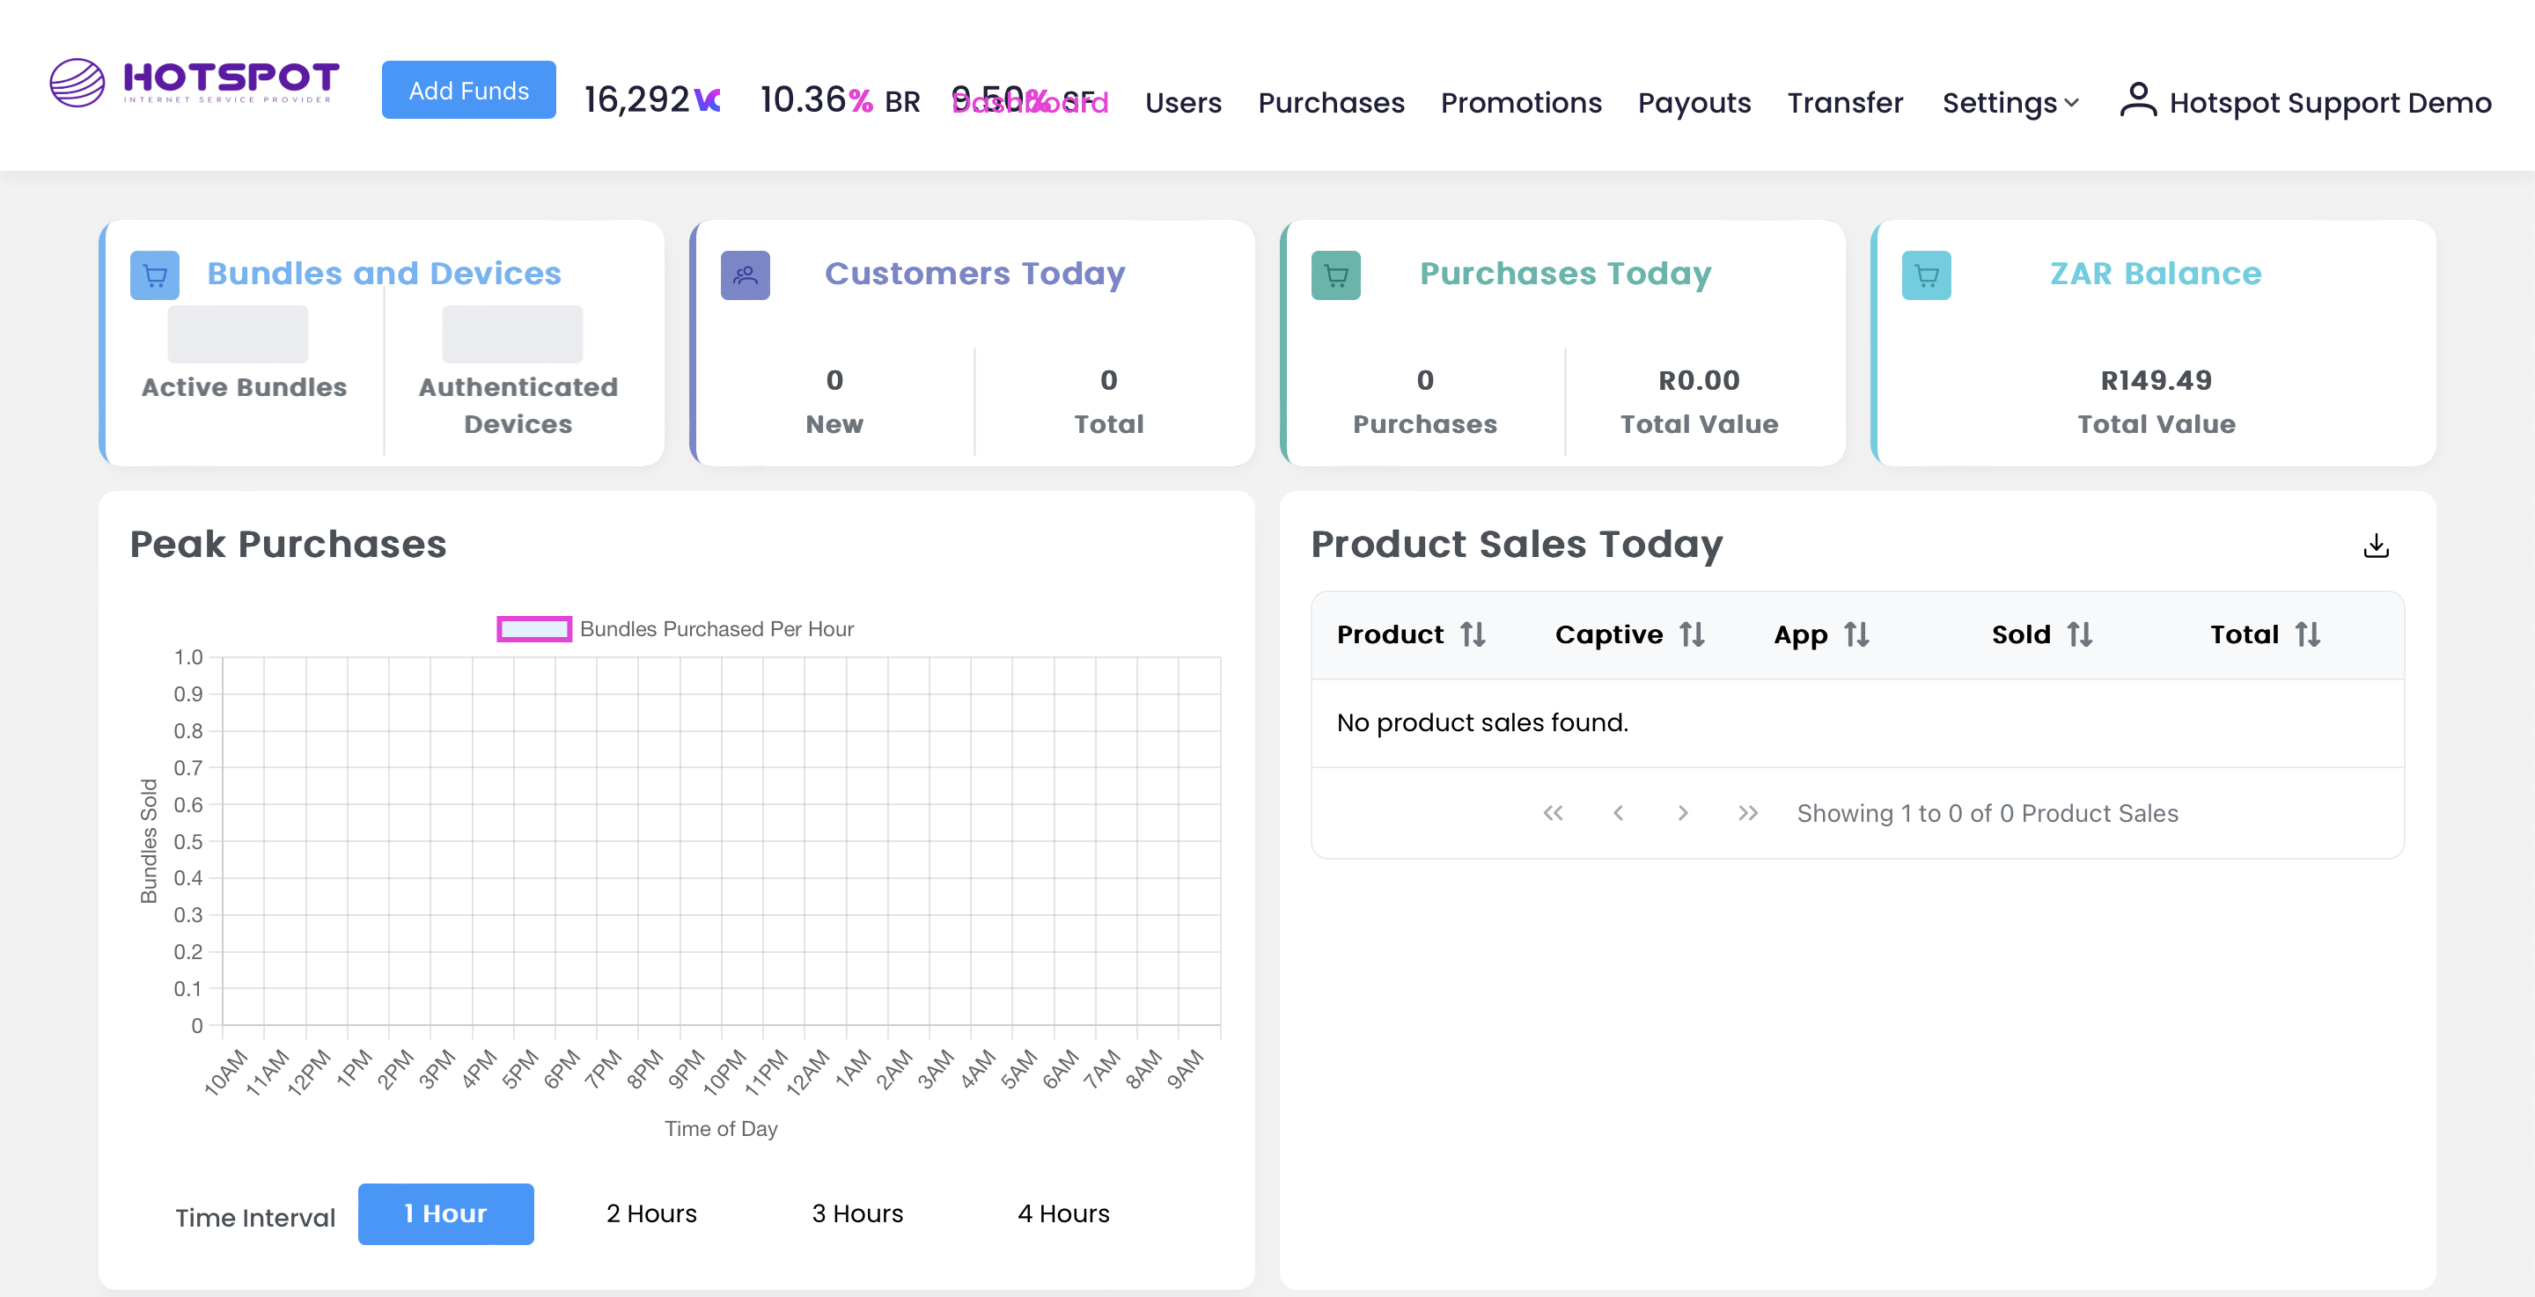Image resolution: width=2535 pixels, height=1297 pixels.
Task: Click the Bundles and Devices cart icon
Action: (155, 275)
